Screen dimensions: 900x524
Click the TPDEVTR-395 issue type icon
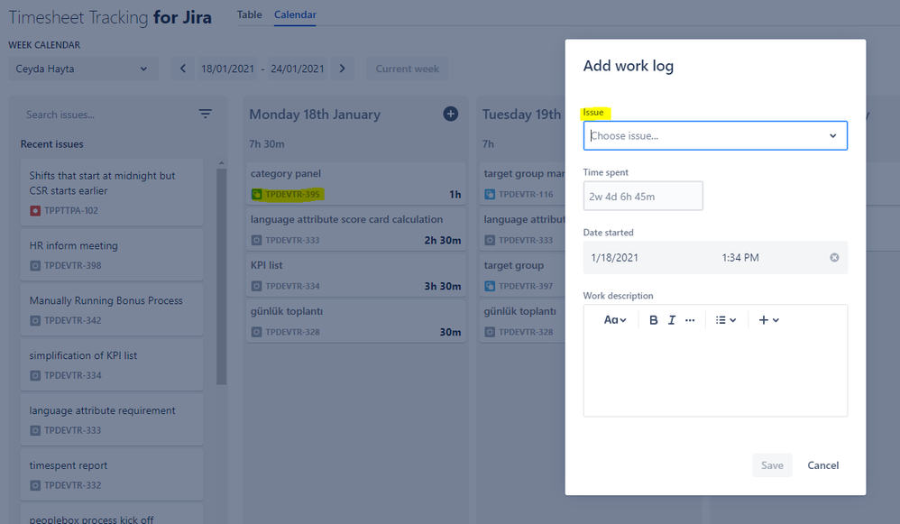click(x=257, y=195)
